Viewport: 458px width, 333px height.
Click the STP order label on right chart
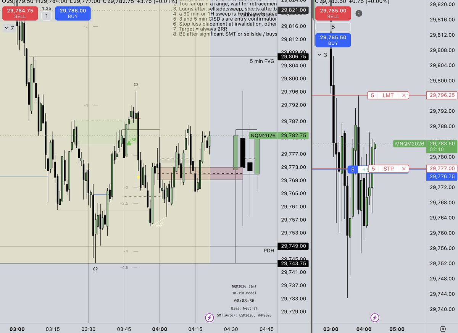click(388, 168)
